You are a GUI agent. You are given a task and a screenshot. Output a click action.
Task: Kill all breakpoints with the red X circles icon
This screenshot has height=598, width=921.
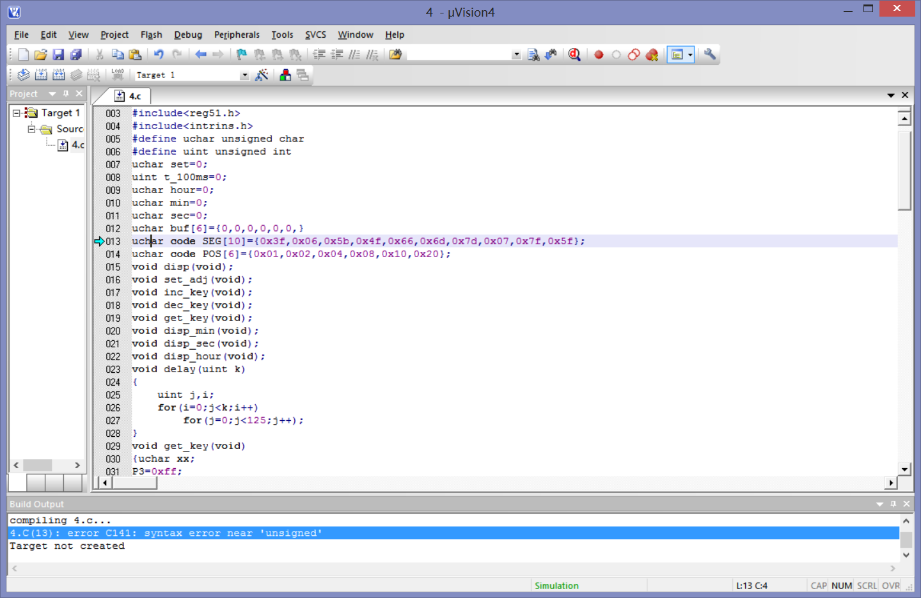pyautogui.click(x=652, y=55)
